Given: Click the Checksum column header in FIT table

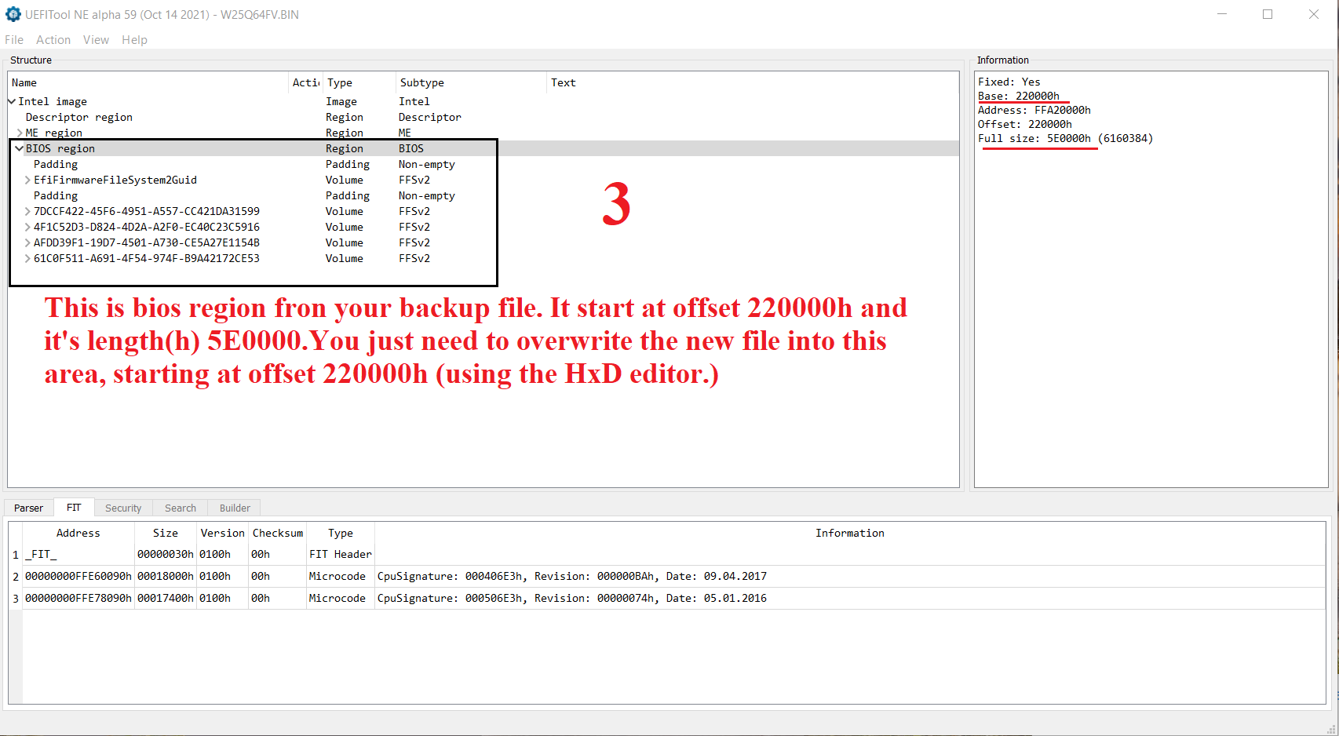Looking at the screenshot, I should click(278, 533).
